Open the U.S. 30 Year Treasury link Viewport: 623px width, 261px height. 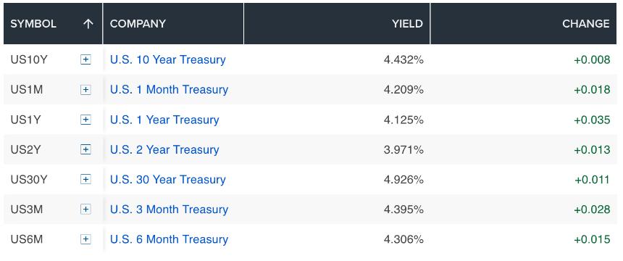pyautogui.click(x=167, y=180)
